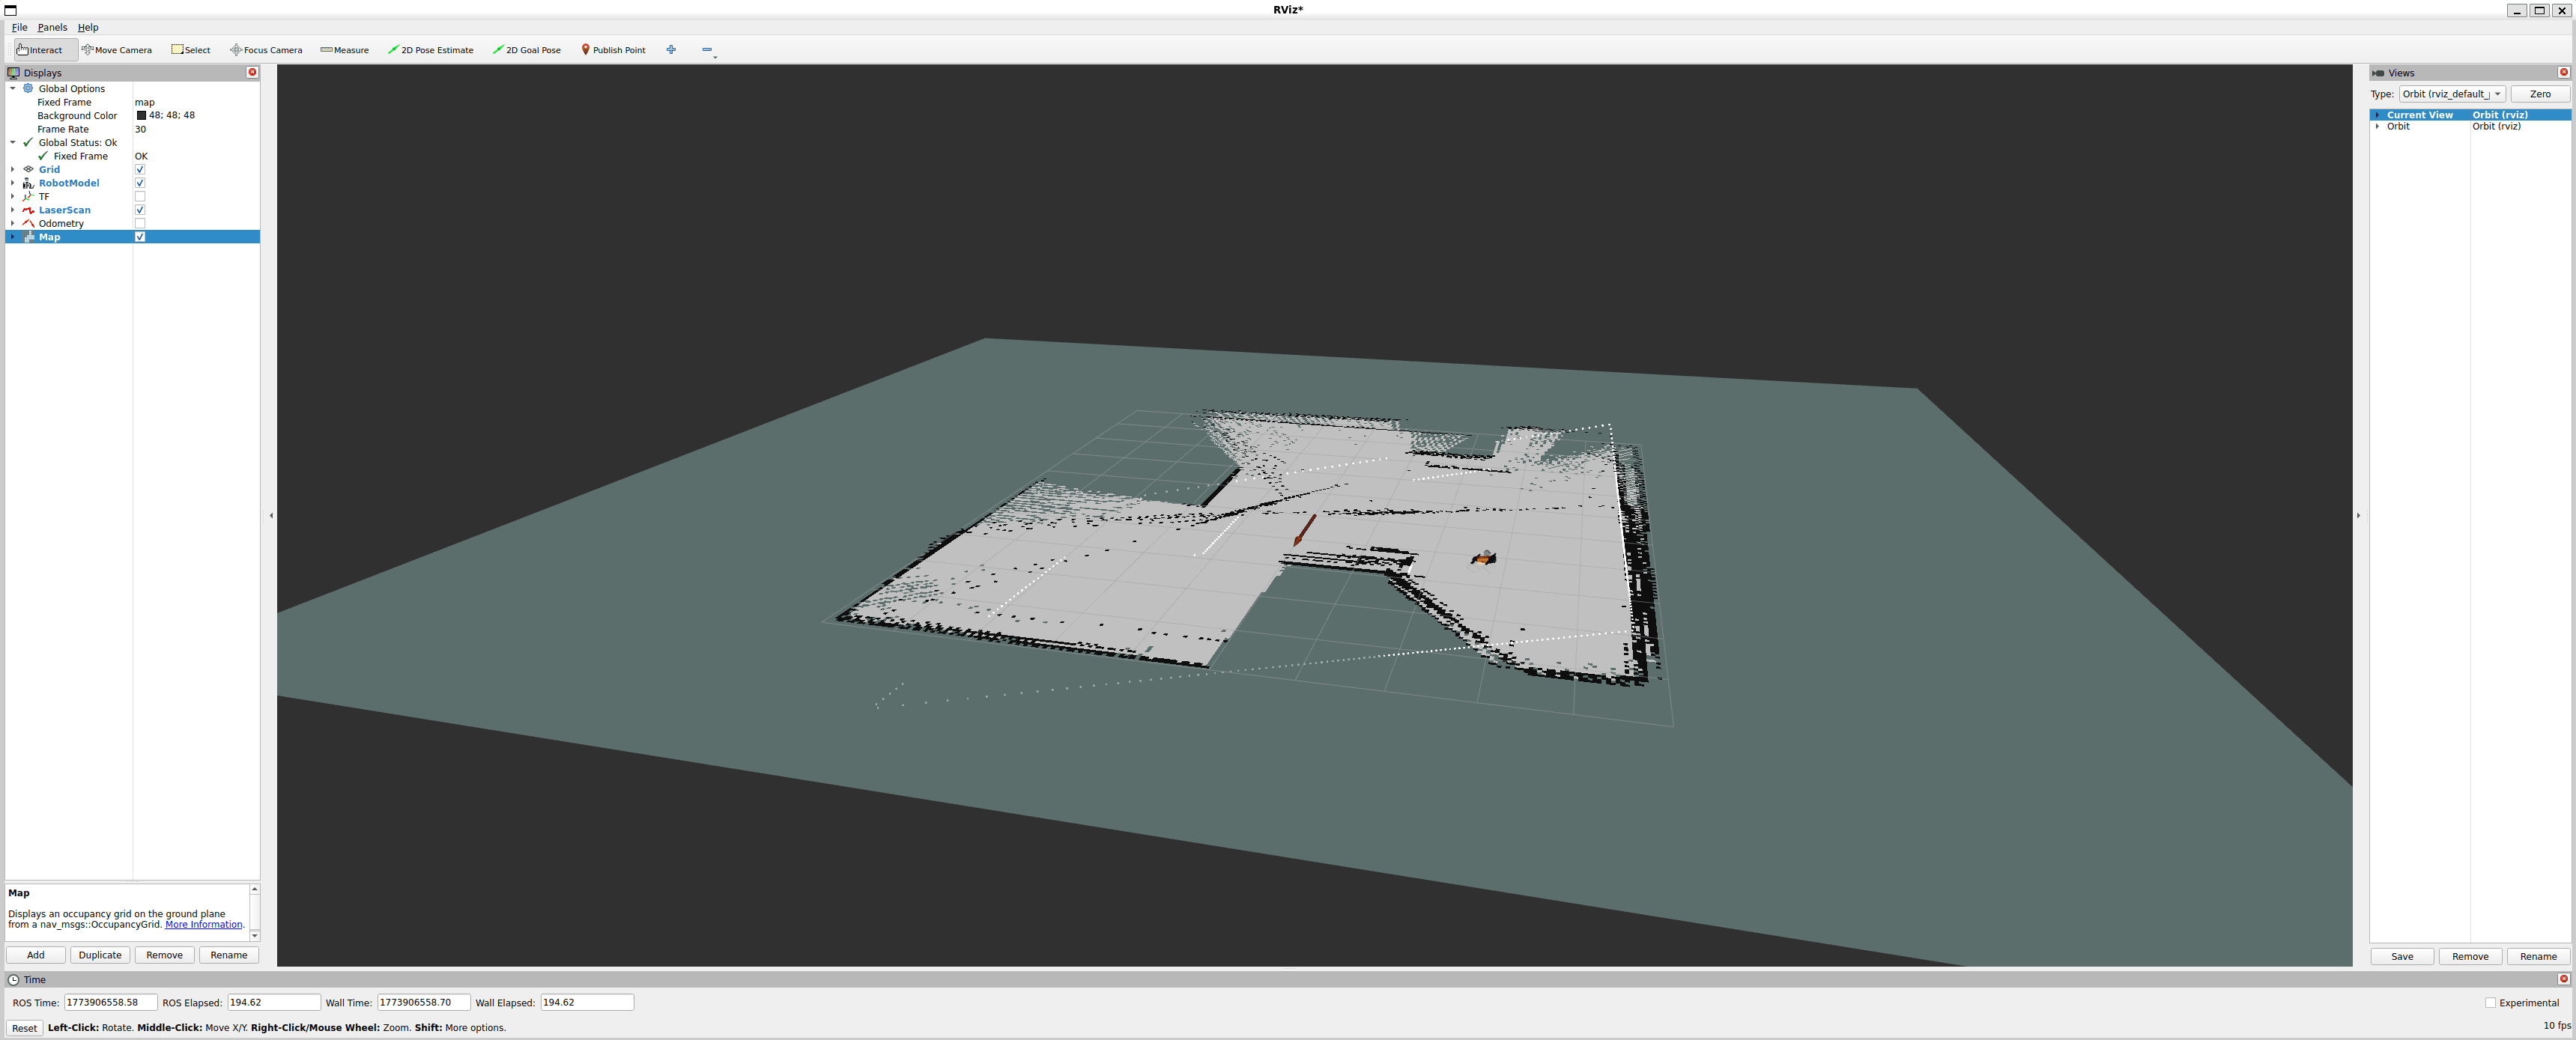Click the ROS Elapsed time field
The width and height of the screenshot is (2576, 1040).
(273, 1003)
